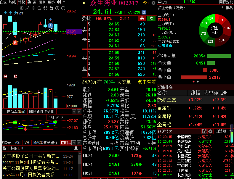Click the 叠 overlay toolbar button
Viewport: 234px width, 179px height.
[x=29, y=2]
